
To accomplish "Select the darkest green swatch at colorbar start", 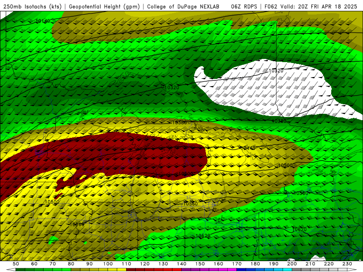I will [20, 270].
